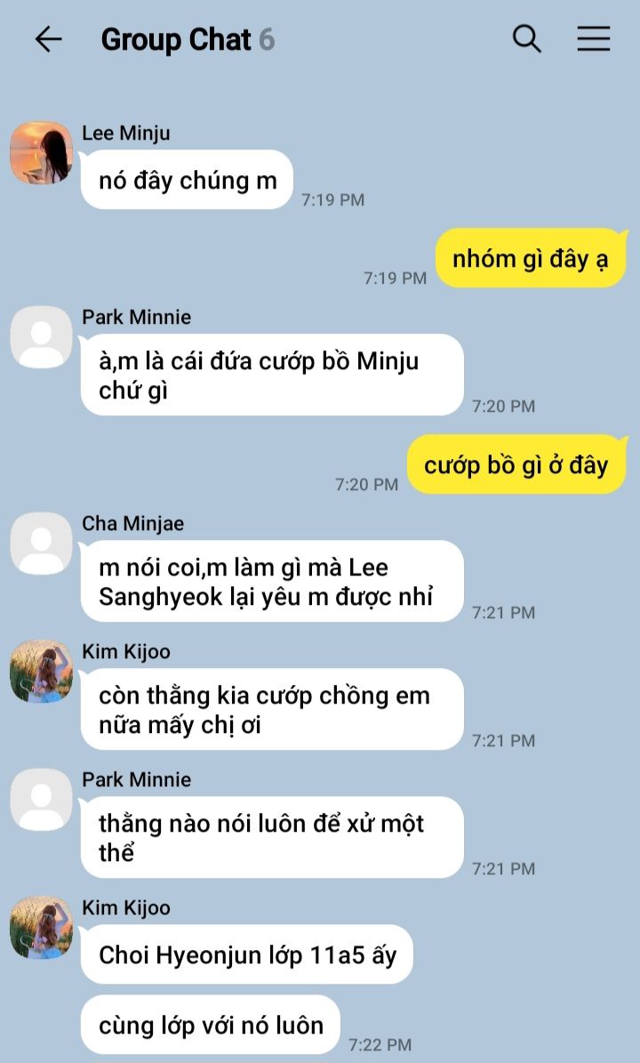Select Cha Minjae's message about Lee Sanghyeok
640x1063 pixels.
point(272,581)
